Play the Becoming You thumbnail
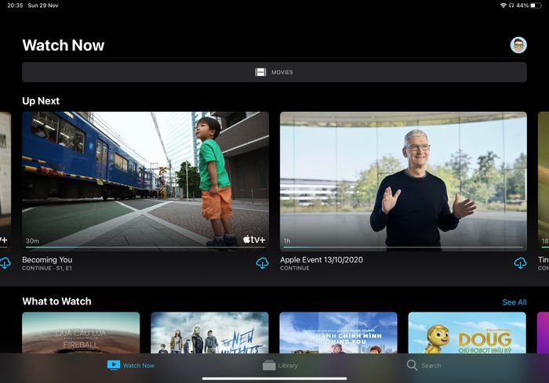549x383 pixels. [x=145, y=181]
